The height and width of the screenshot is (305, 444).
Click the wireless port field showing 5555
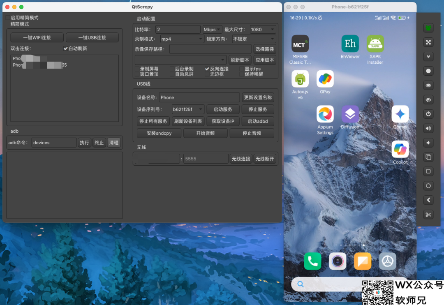206,159
